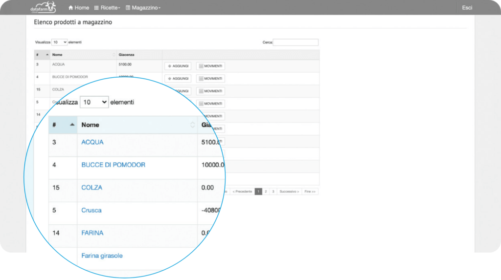Click the Elenco prodotti a magazzino heading
This screenshot has width=501, height=280.
73,22
